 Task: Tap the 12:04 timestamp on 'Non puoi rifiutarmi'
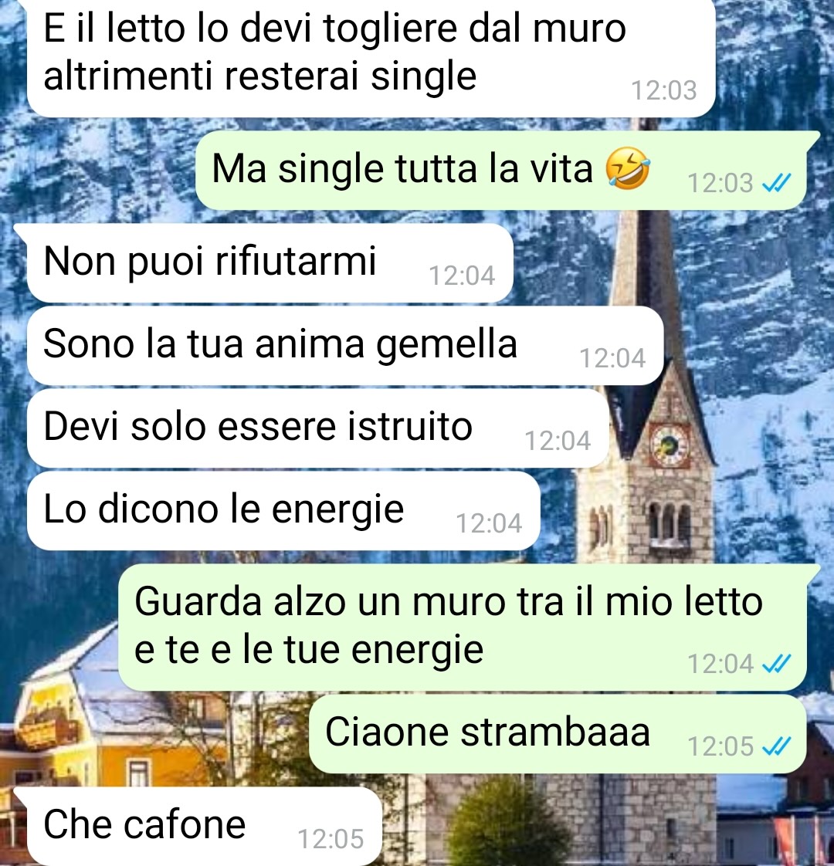click(x=462, y=276)
